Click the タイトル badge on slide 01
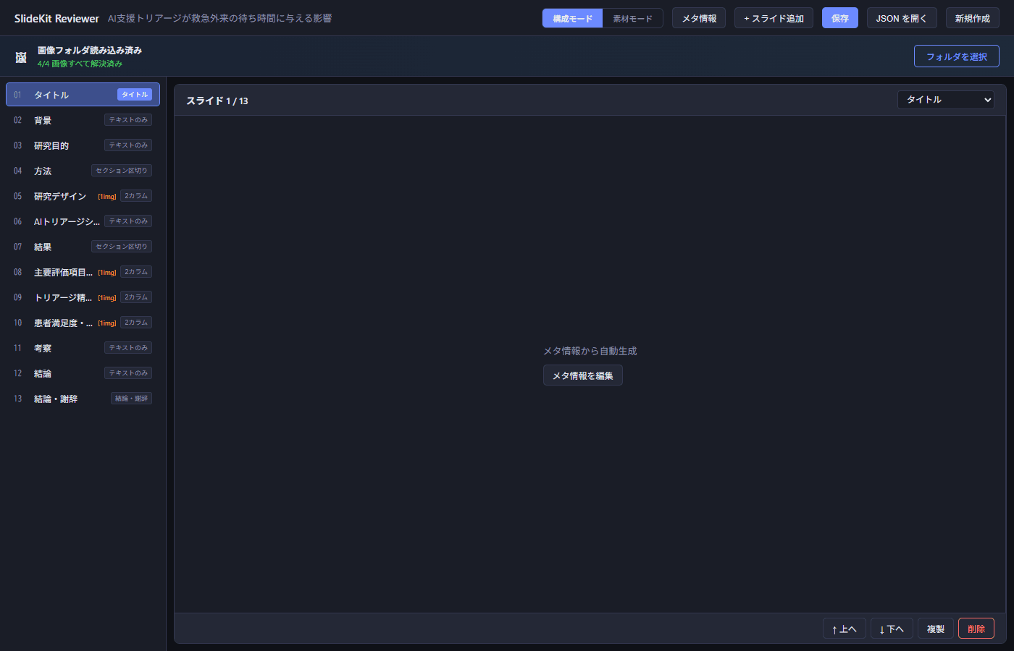This screenshot has height=651, width=1014. [134, 94]
